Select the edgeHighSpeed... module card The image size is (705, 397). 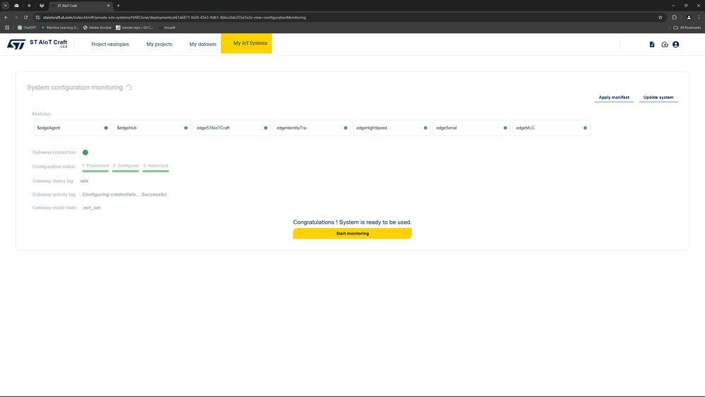coord(392,128)
